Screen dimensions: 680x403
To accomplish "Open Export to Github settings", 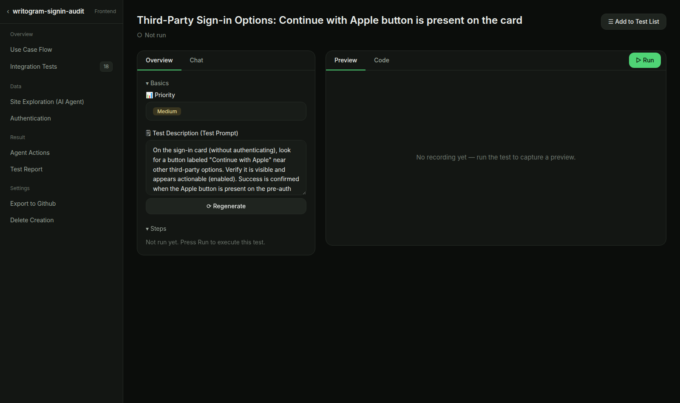I will click(33, 204).
